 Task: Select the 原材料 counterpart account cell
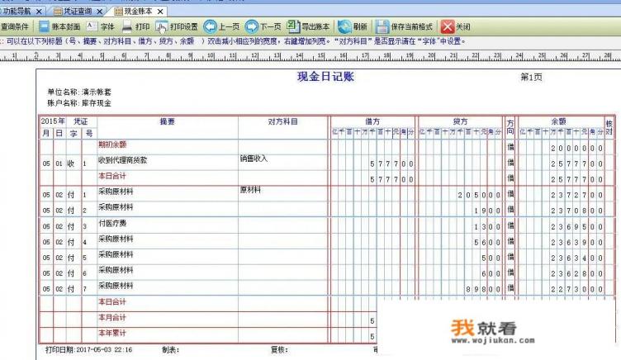[250, 190]
